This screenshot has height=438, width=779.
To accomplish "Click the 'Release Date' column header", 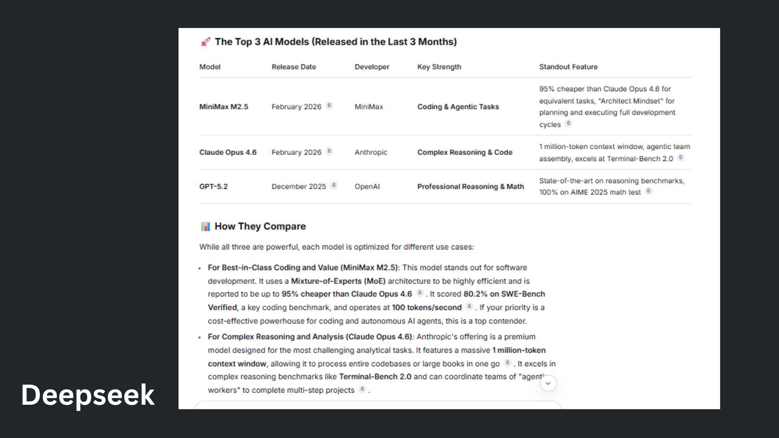I will coord(294,67).
